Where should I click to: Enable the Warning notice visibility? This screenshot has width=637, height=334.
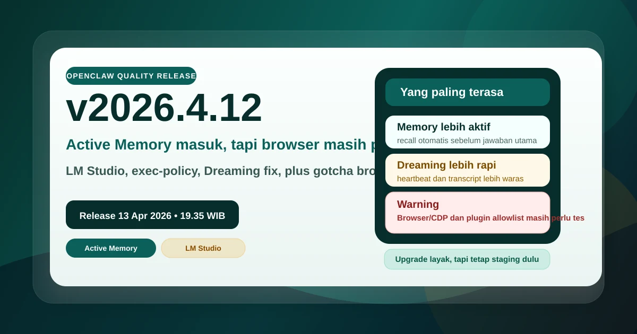(467, 212)
